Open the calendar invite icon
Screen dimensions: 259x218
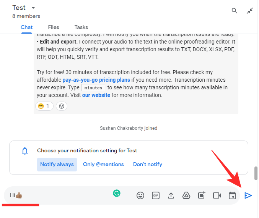tap(232, 195)
